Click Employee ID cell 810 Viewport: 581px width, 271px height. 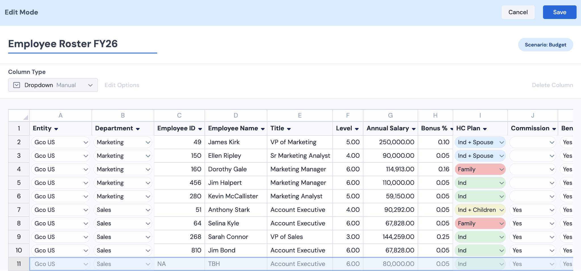click(x=179, y=250)
